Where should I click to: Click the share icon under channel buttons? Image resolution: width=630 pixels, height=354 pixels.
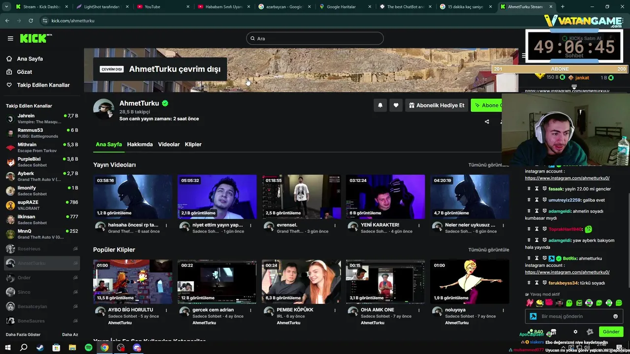(x=487, y=121)
